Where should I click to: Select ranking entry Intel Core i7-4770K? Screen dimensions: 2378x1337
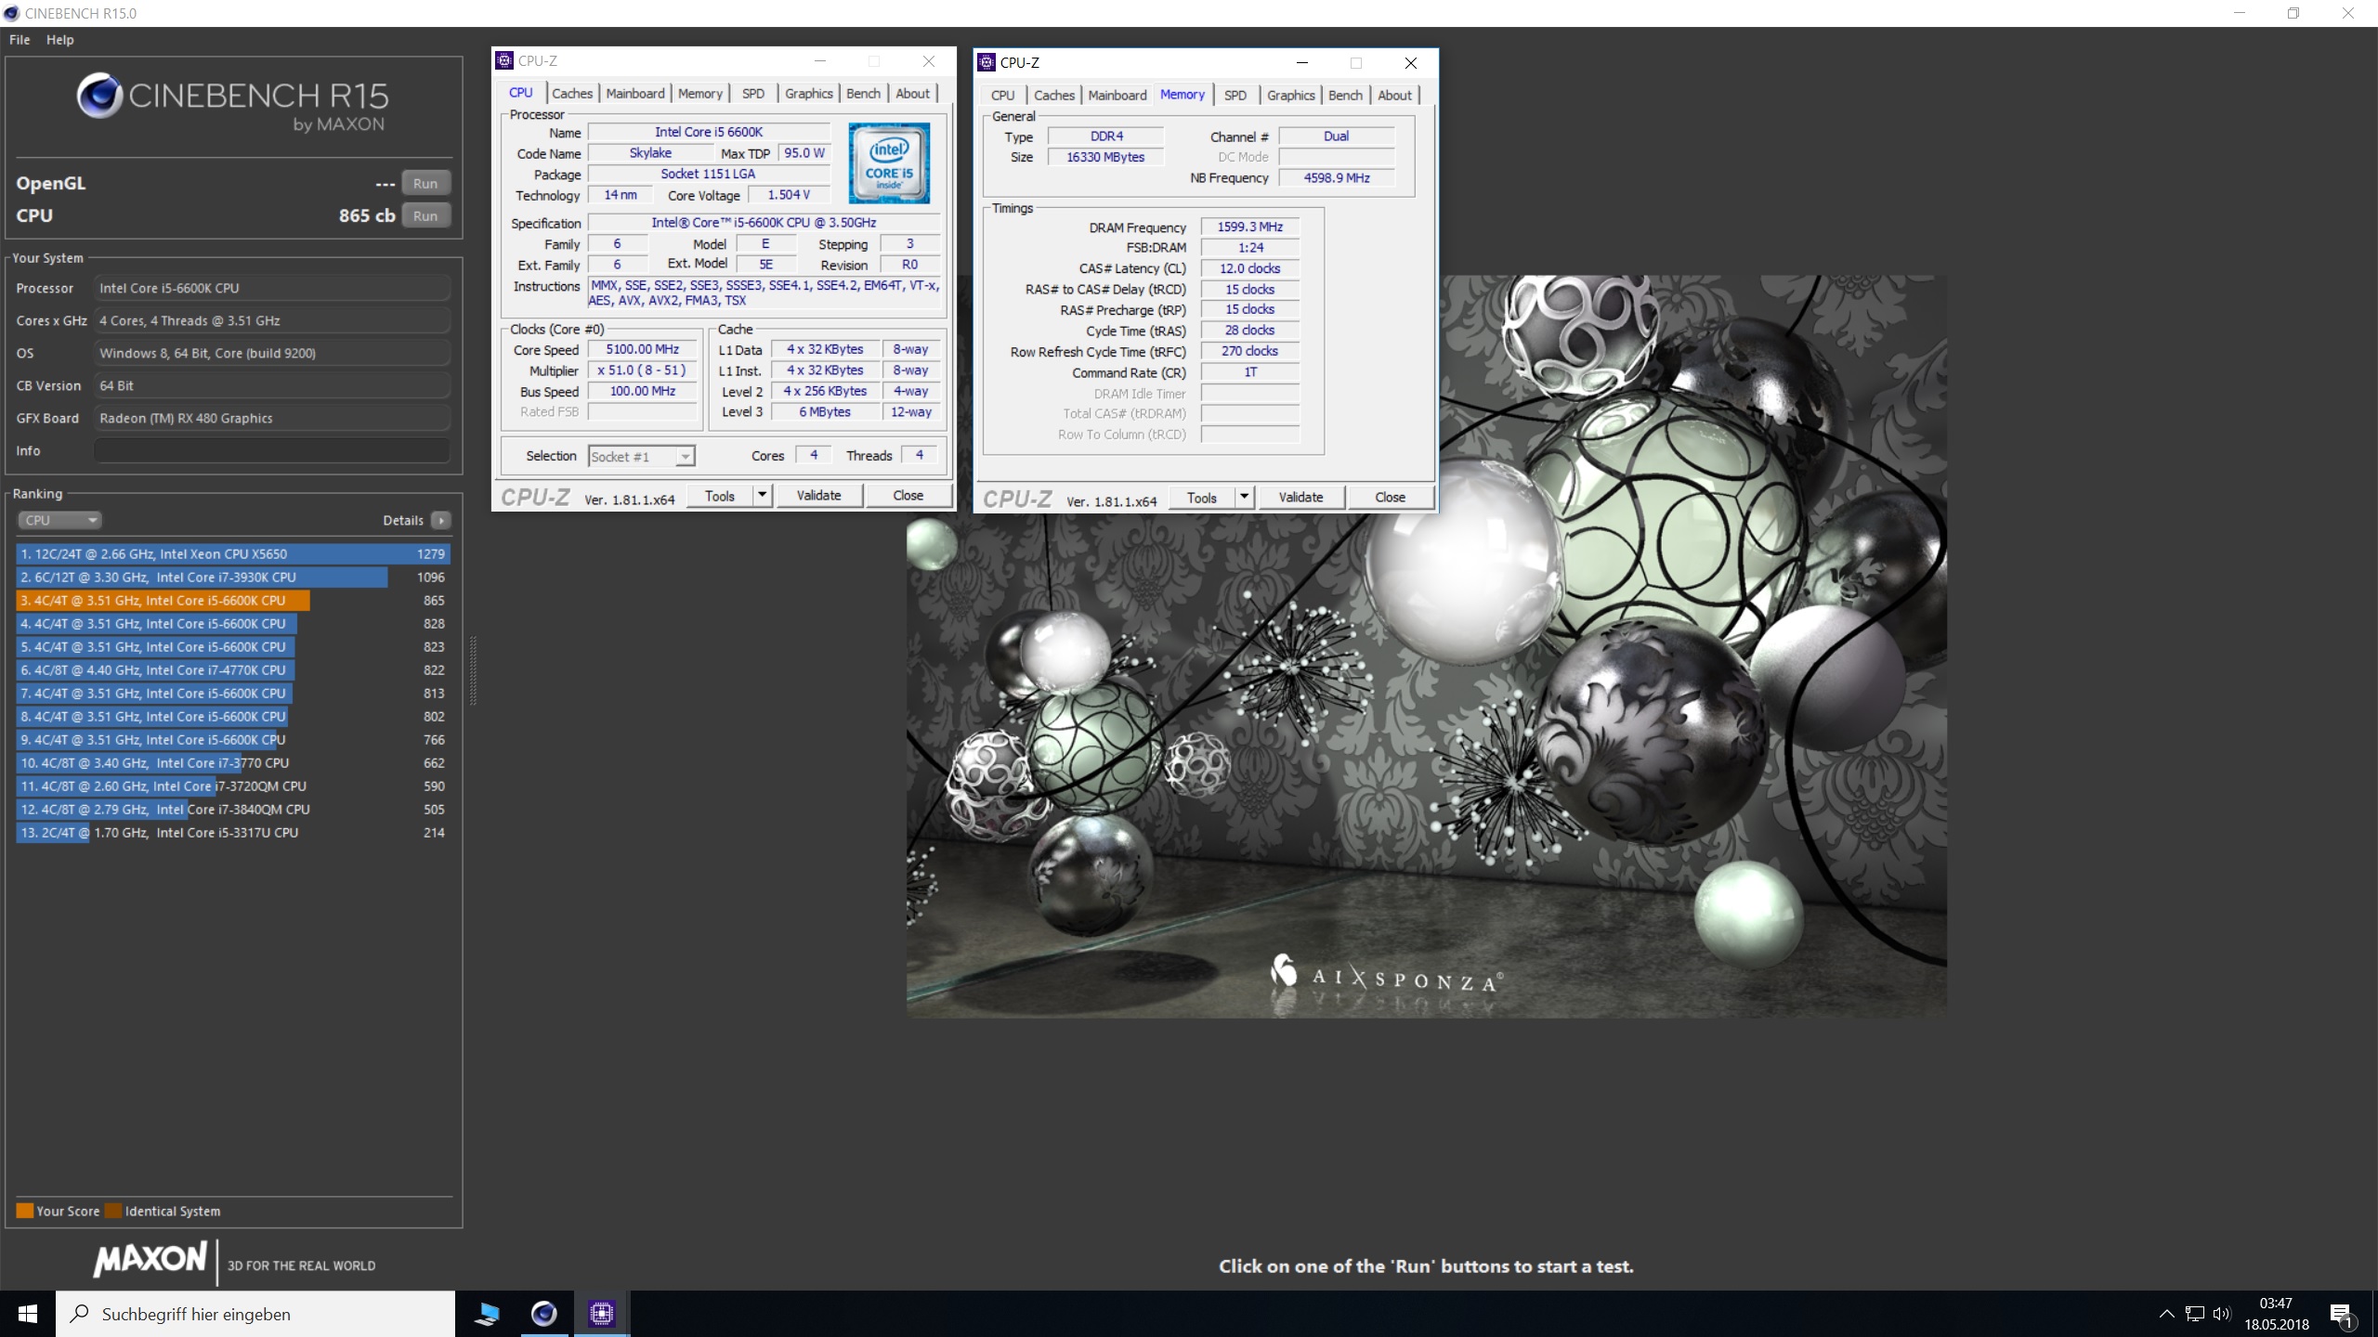[233, 670]
